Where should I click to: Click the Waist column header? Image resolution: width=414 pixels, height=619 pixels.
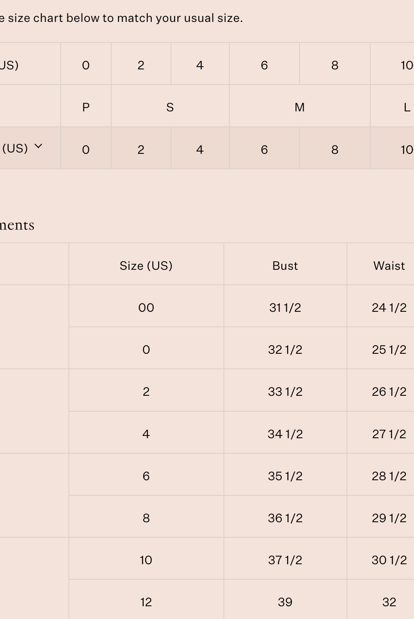click(389, 266)
